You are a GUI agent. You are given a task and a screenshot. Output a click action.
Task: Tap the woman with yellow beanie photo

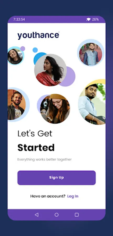coord(55,109)
